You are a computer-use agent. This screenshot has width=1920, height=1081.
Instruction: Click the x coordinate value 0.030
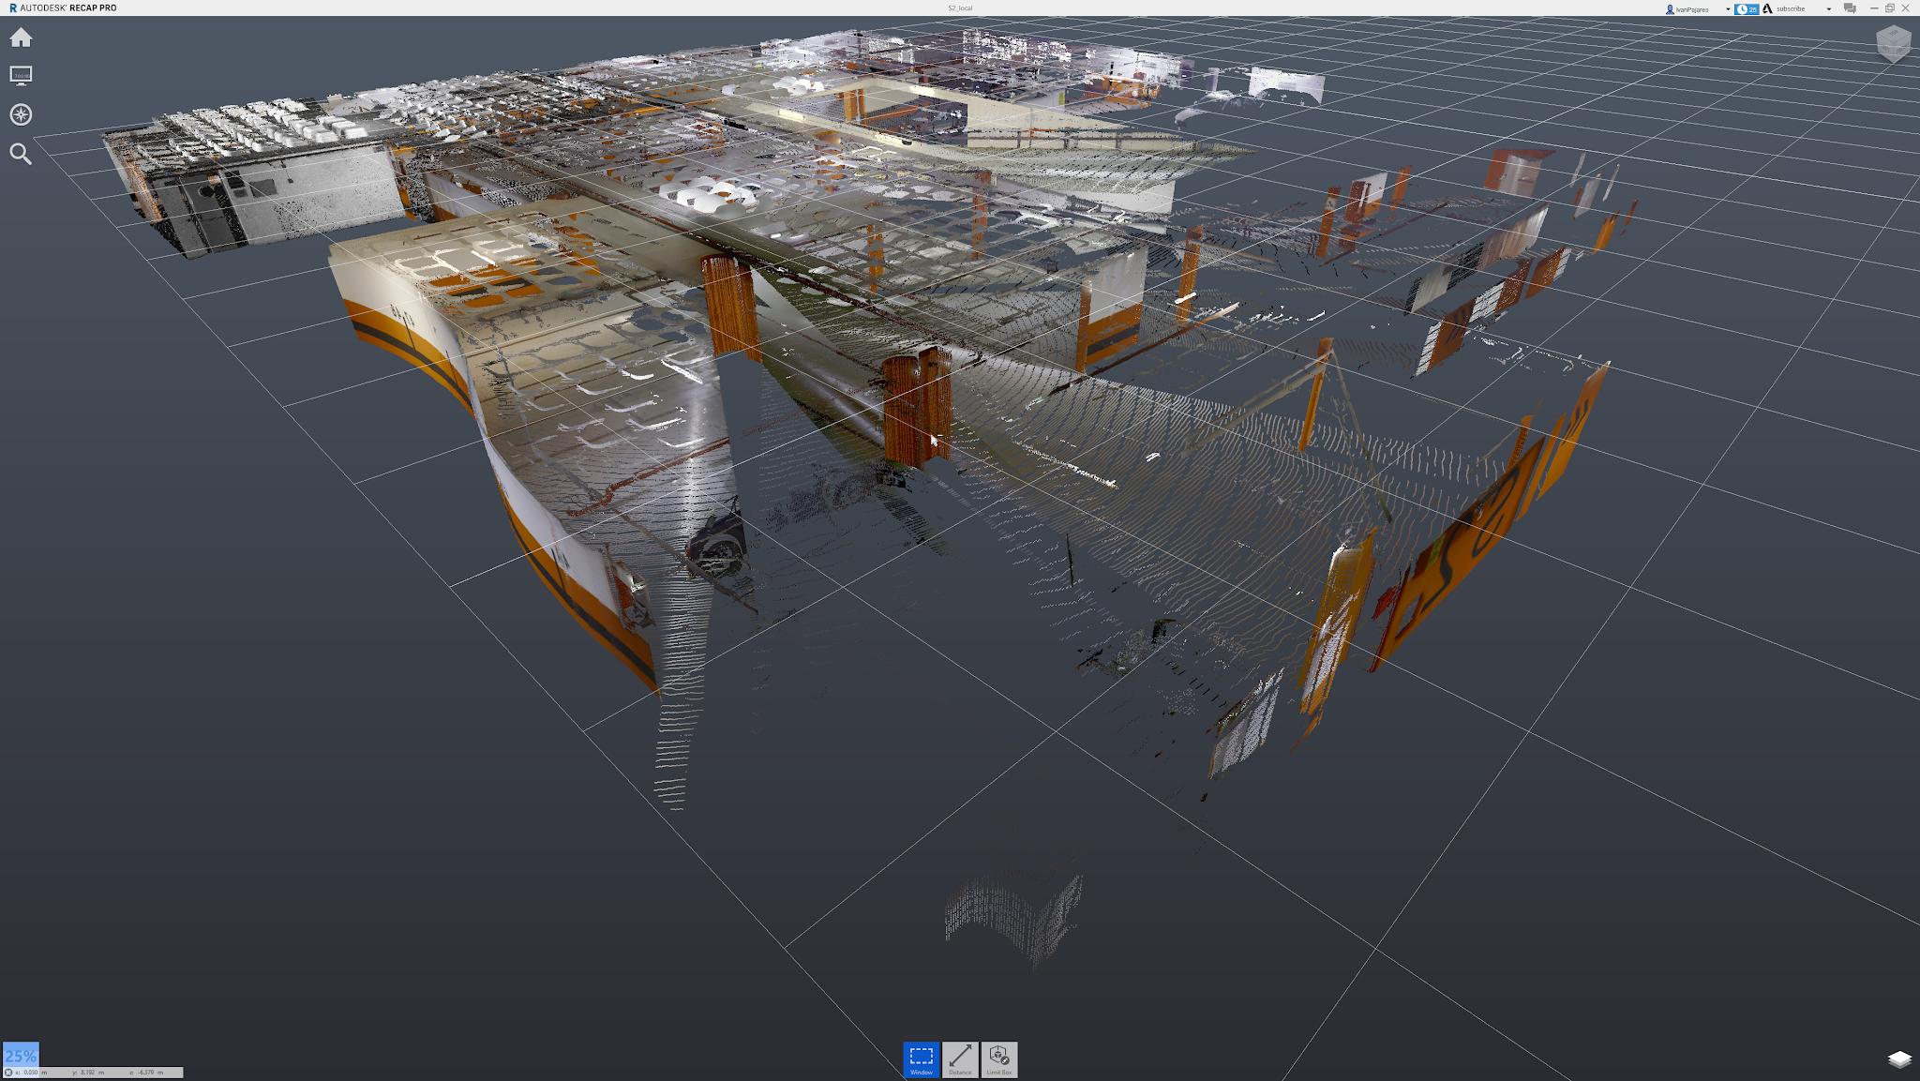[x=31, y=1073]
